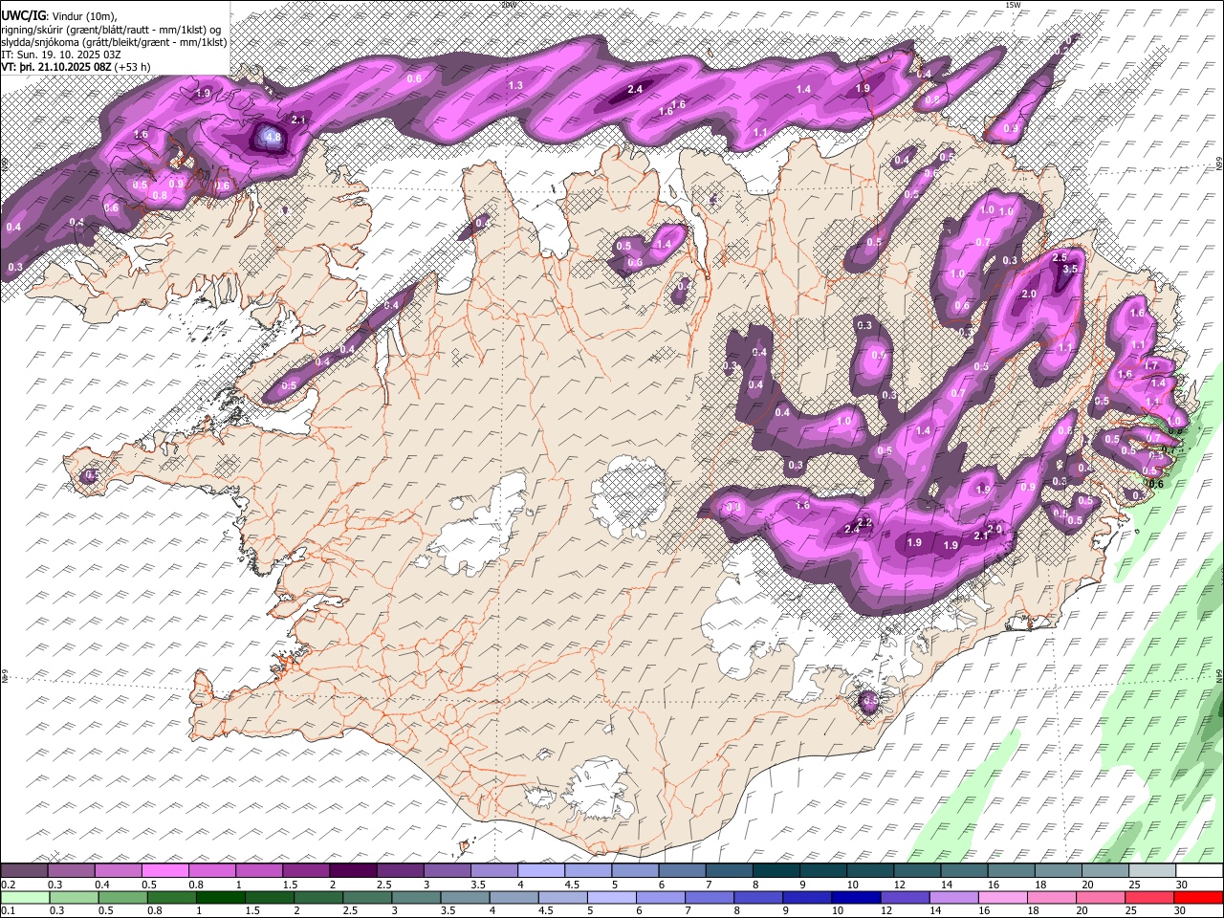Pick the bright pink 0.5 swatch in the upper scale
The height and width of the screenshot is (918, 1224).
164,870
